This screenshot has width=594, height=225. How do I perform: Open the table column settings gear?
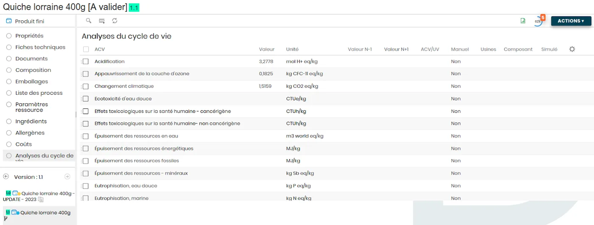pos(572,49)
